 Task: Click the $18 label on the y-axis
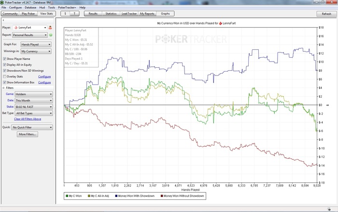pos(321,28)
